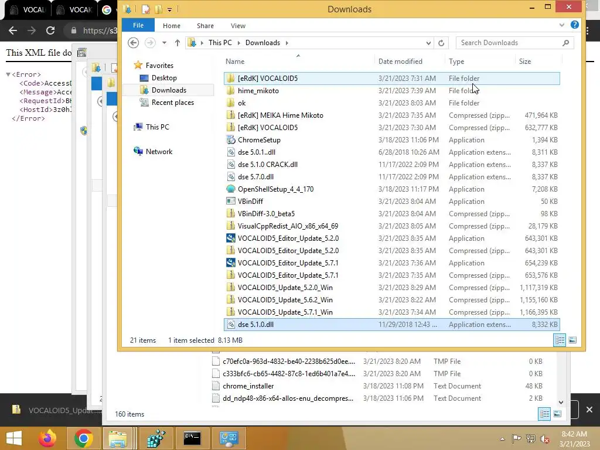Click scrollbar down arrow in back Explorer window

(561, 402)
